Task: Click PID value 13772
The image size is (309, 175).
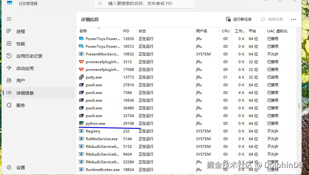Action: coord(128,77)
